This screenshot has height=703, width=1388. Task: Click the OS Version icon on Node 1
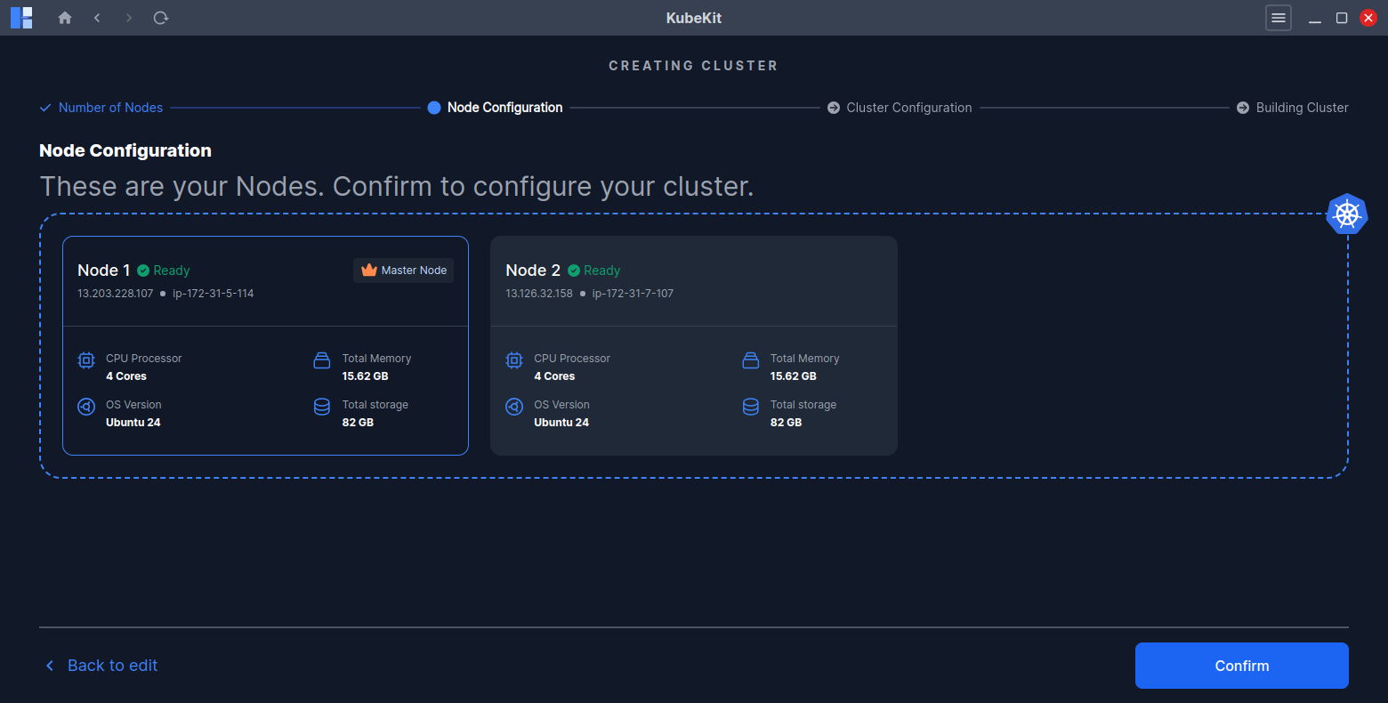point(85,407)
